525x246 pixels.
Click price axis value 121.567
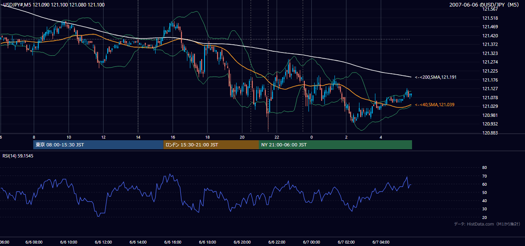pyautogui.click(x=490, y=9)
